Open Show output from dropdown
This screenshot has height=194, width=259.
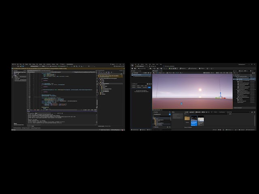43,113
